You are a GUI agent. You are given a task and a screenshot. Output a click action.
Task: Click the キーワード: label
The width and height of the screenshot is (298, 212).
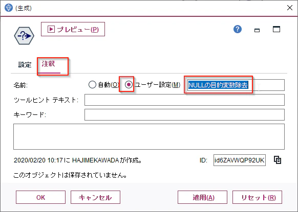pos(30,115)
